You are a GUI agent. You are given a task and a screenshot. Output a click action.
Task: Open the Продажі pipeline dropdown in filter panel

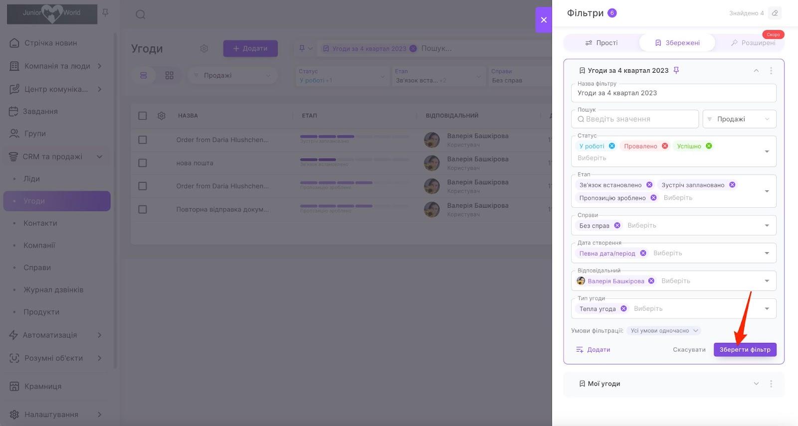point(739,119)
